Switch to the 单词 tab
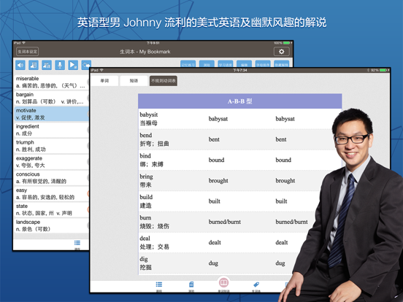Screen dimensions: 403x302 104,81
